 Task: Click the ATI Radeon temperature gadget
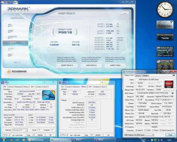(x=165, y=51)
